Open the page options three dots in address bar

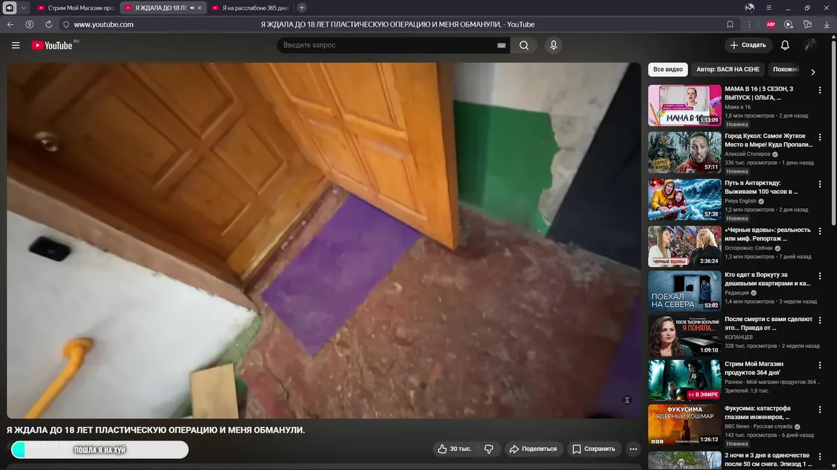pyautogui.click(x=749, y=24)
